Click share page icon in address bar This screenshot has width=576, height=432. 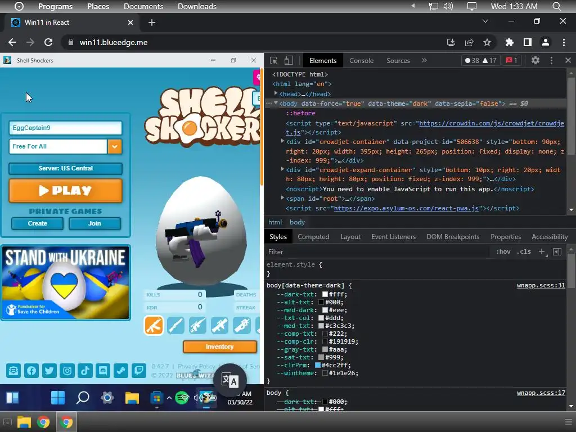click(469, 42)
